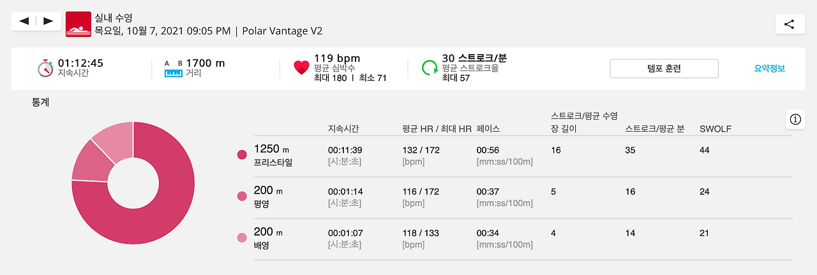The height and width of the screenshot is (275, 817).
Task: Select the 1250 m 프리스타일 row label
Action: 273,155
